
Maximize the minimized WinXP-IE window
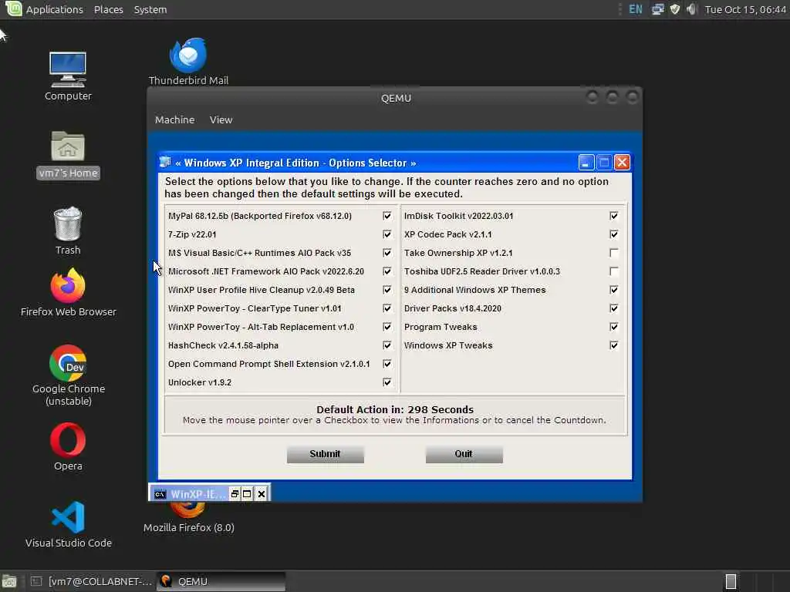coord(247,494)
